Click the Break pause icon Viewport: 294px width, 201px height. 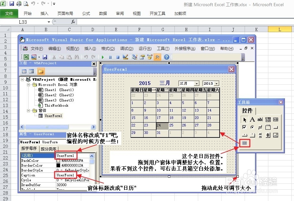pos(110,57)
